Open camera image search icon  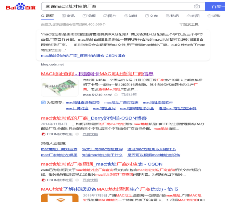197,7
